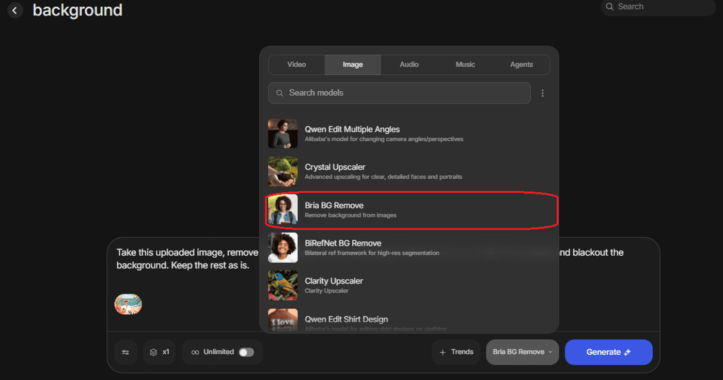The height and width of the screenshot is (380, 723).
Task: Click the x1 batch count layers button
Action: [x=160, y=352]
